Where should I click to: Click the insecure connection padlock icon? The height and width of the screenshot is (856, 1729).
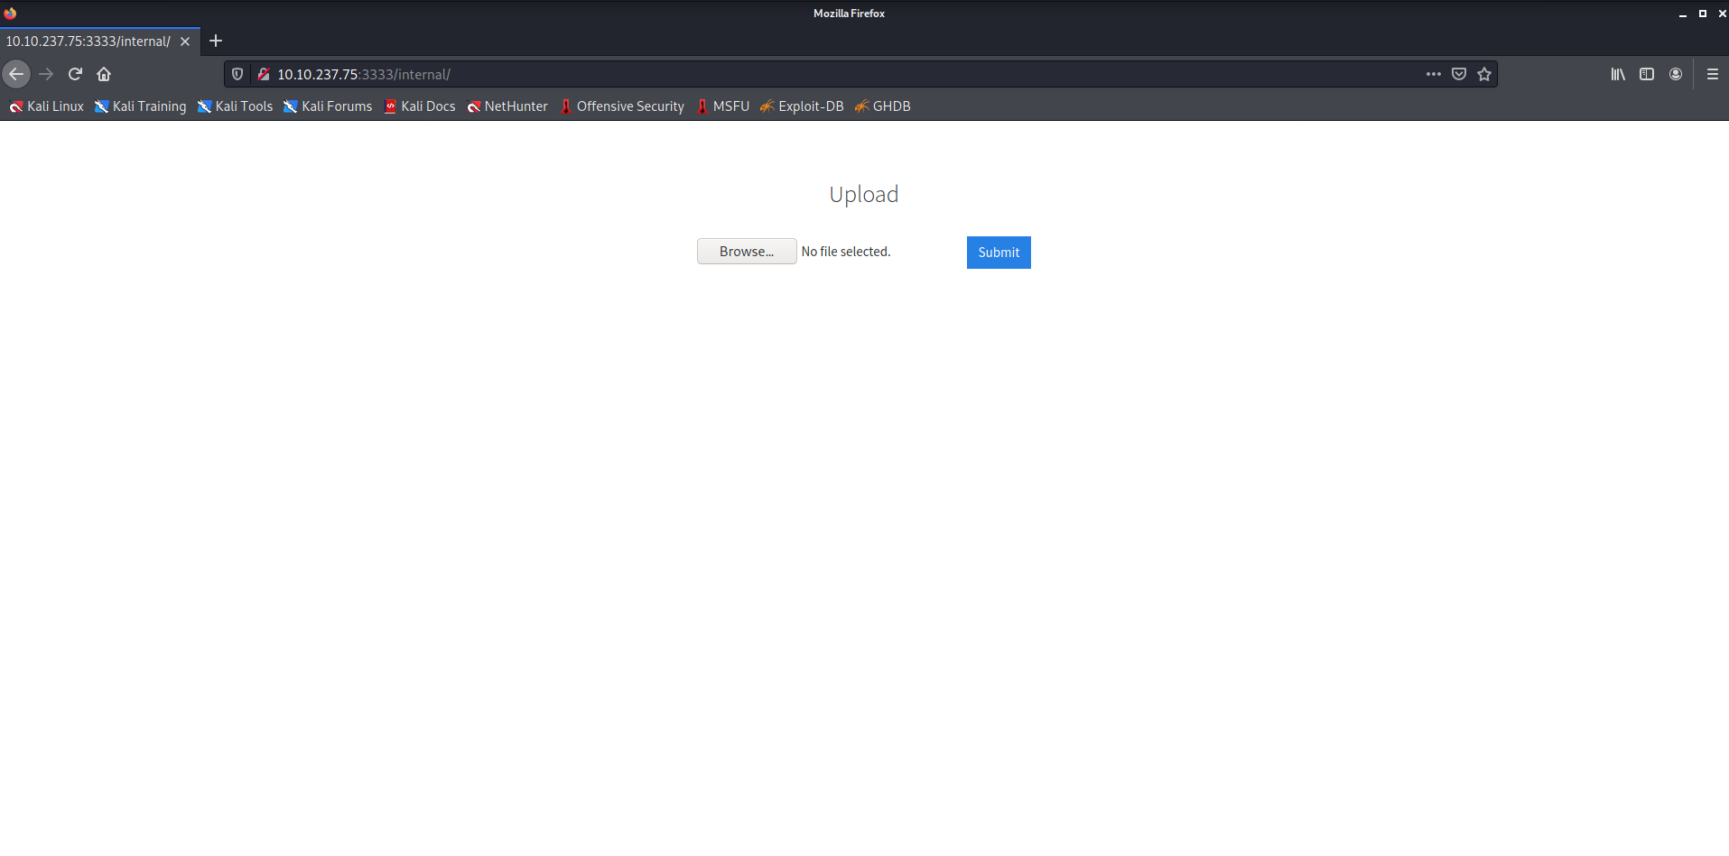(x=263, y=74)
